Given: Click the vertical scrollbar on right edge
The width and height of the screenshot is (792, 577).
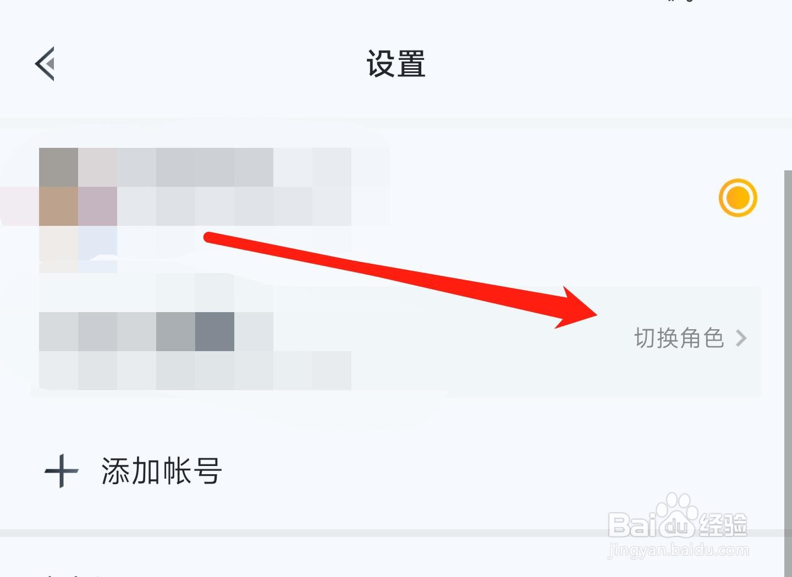Looking at the screenshot, I should 788,374.
